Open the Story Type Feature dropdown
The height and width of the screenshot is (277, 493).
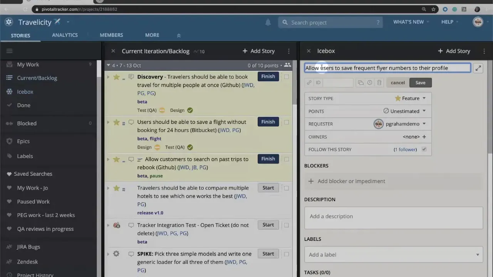pos(410,98)
